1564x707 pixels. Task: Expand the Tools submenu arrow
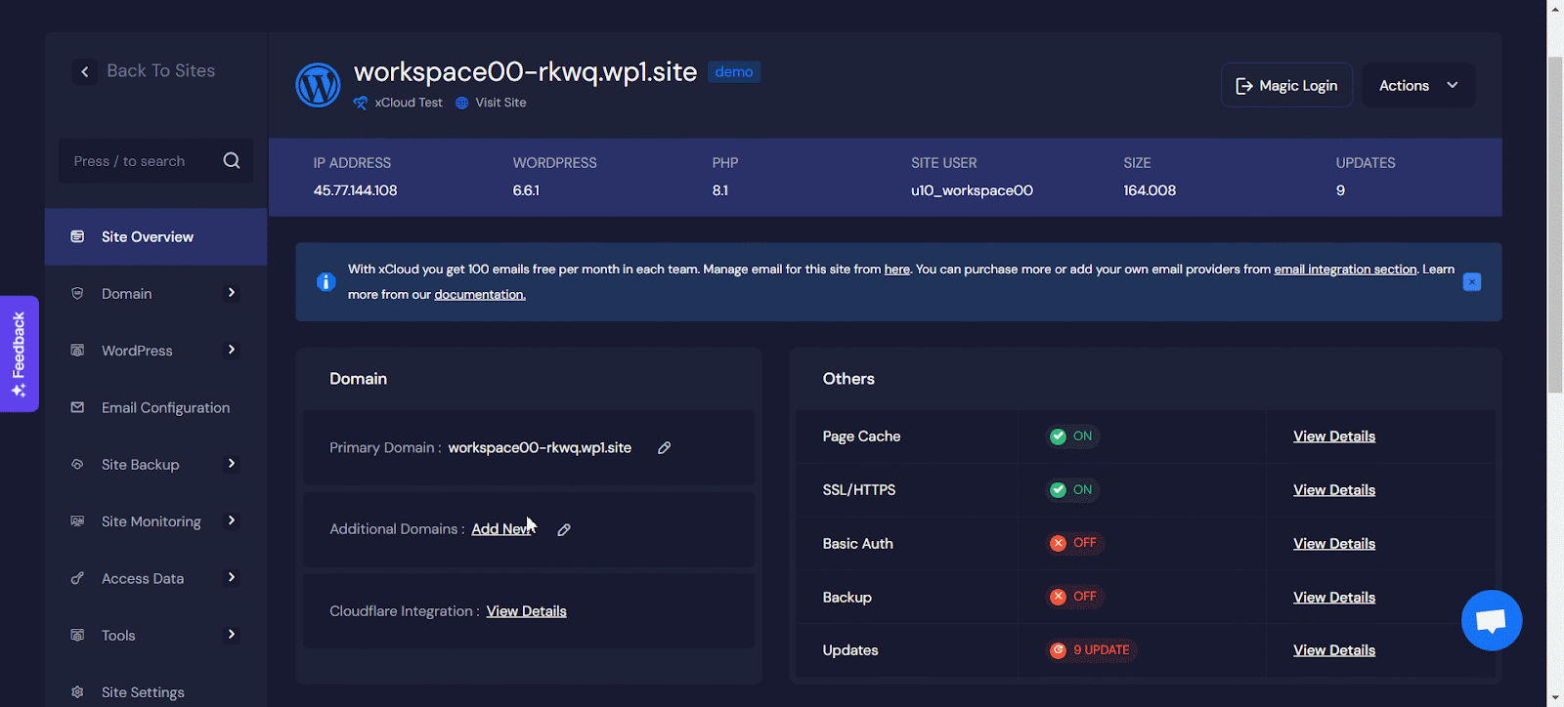click(x=232, y=635)
